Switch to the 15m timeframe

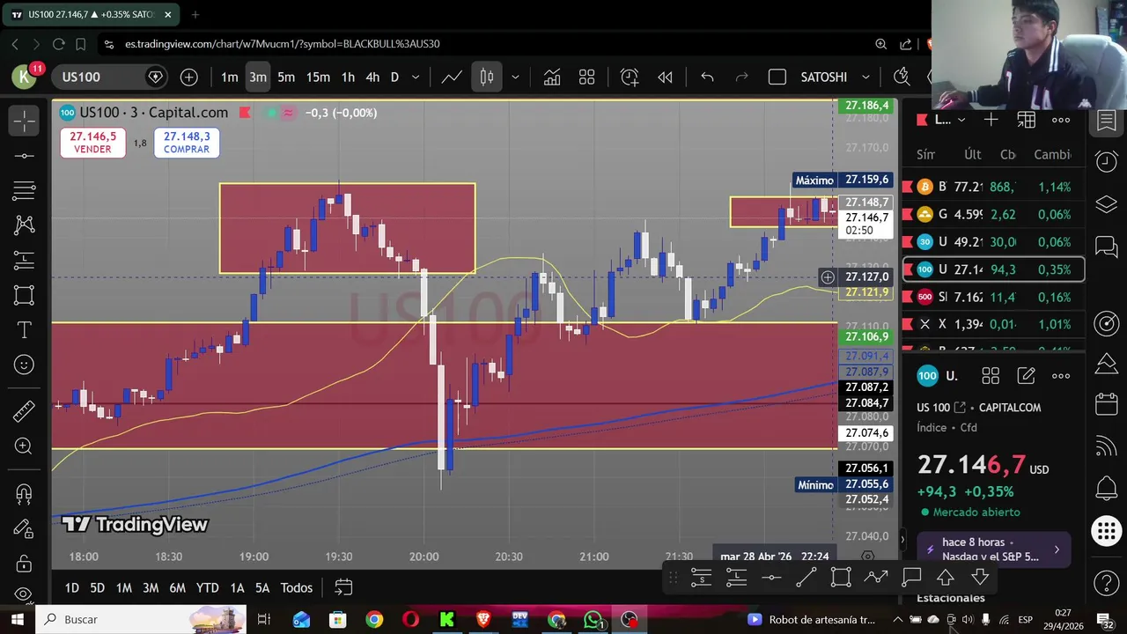[x=318, y=77]
